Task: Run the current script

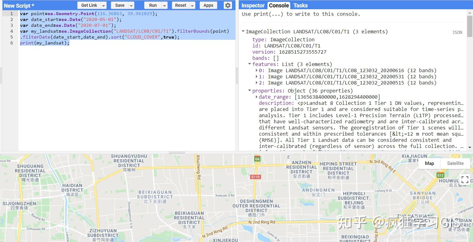Action: tap(153, 5)
